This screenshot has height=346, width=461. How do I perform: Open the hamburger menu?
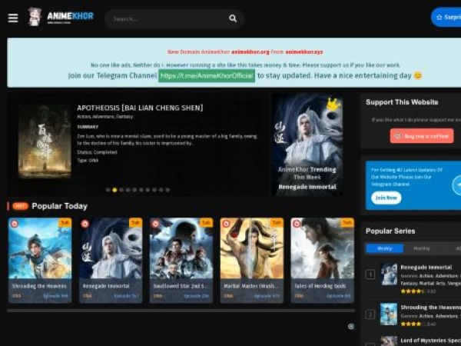pos(13,18)
